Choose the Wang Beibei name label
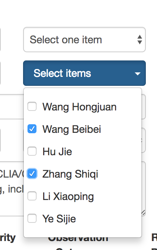Image resolution: width=157 pixels, height=250 pixels. tap(72, 129)
